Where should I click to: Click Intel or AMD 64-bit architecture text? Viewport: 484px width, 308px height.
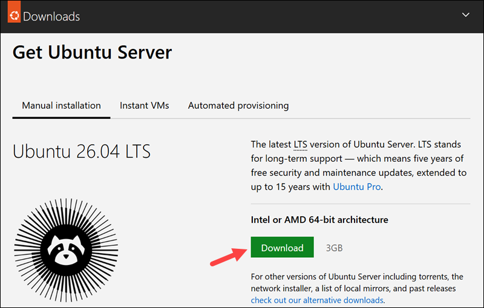click(x=319, y=220)
